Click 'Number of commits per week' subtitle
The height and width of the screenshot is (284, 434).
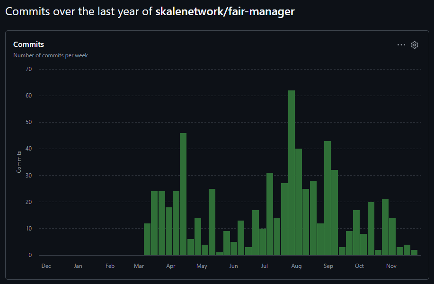pos(50,55)
